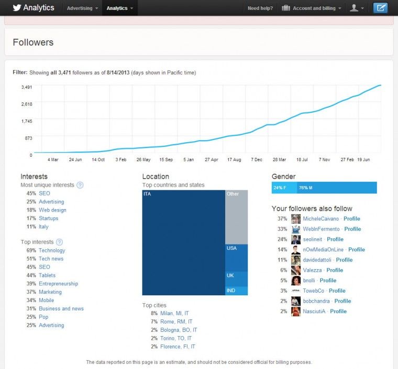Select the Other block in the location treemap
This screenshot has height=369, width=398.
coord(236,217)
